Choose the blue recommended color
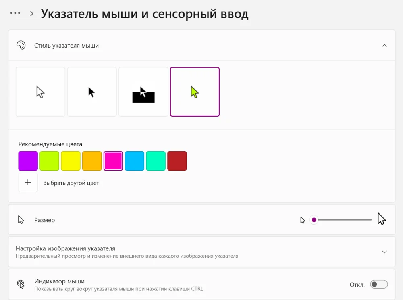This screenshot has width=403, height=300. point(135,161)
